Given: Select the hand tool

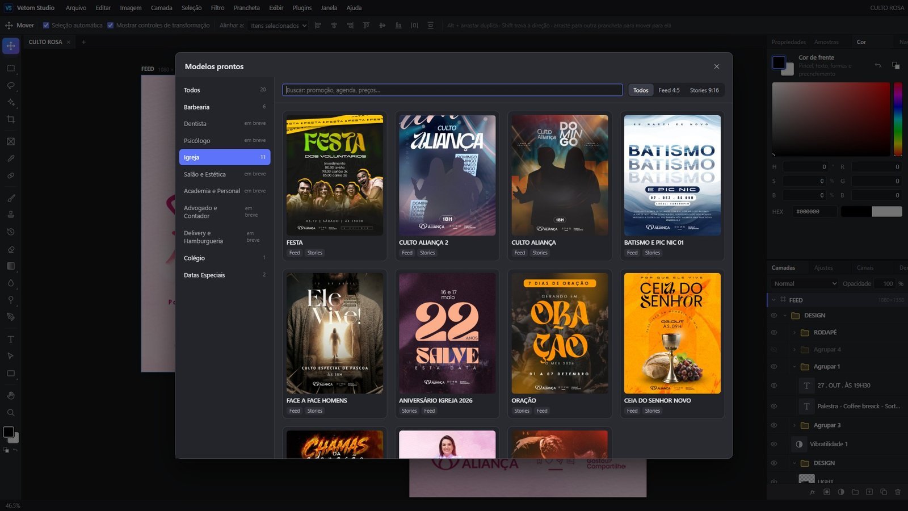Looking at the screenshot, I should [x=11, y=396].
